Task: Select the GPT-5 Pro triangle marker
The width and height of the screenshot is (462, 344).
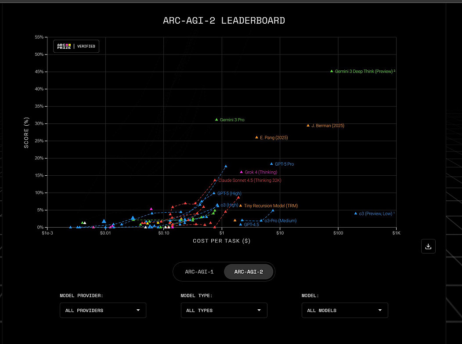Action: tap(271, 164)
